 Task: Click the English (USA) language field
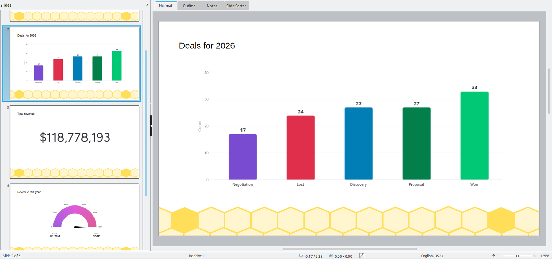pyautogui.click(x=432, y=256)
